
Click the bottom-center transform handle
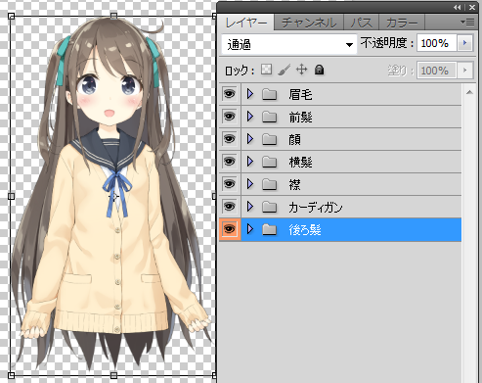click(113, 375)
